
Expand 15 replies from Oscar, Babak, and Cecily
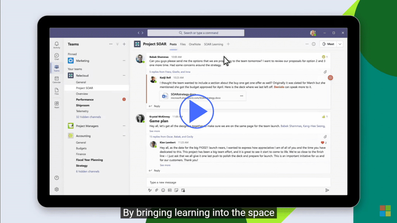[x=171, y=137]
